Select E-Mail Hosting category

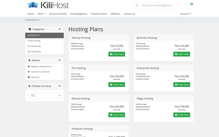coord(44,41)
